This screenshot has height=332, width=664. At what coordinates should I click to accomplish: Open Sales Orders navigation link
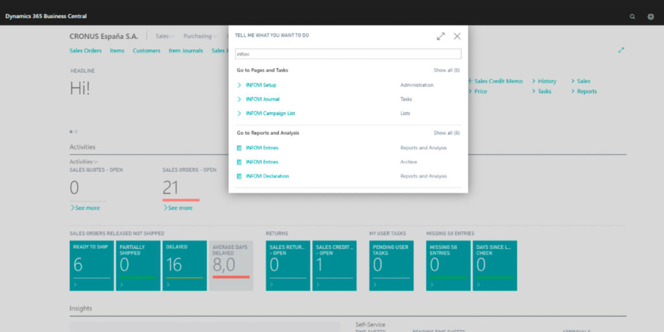[x=86, y=51]
